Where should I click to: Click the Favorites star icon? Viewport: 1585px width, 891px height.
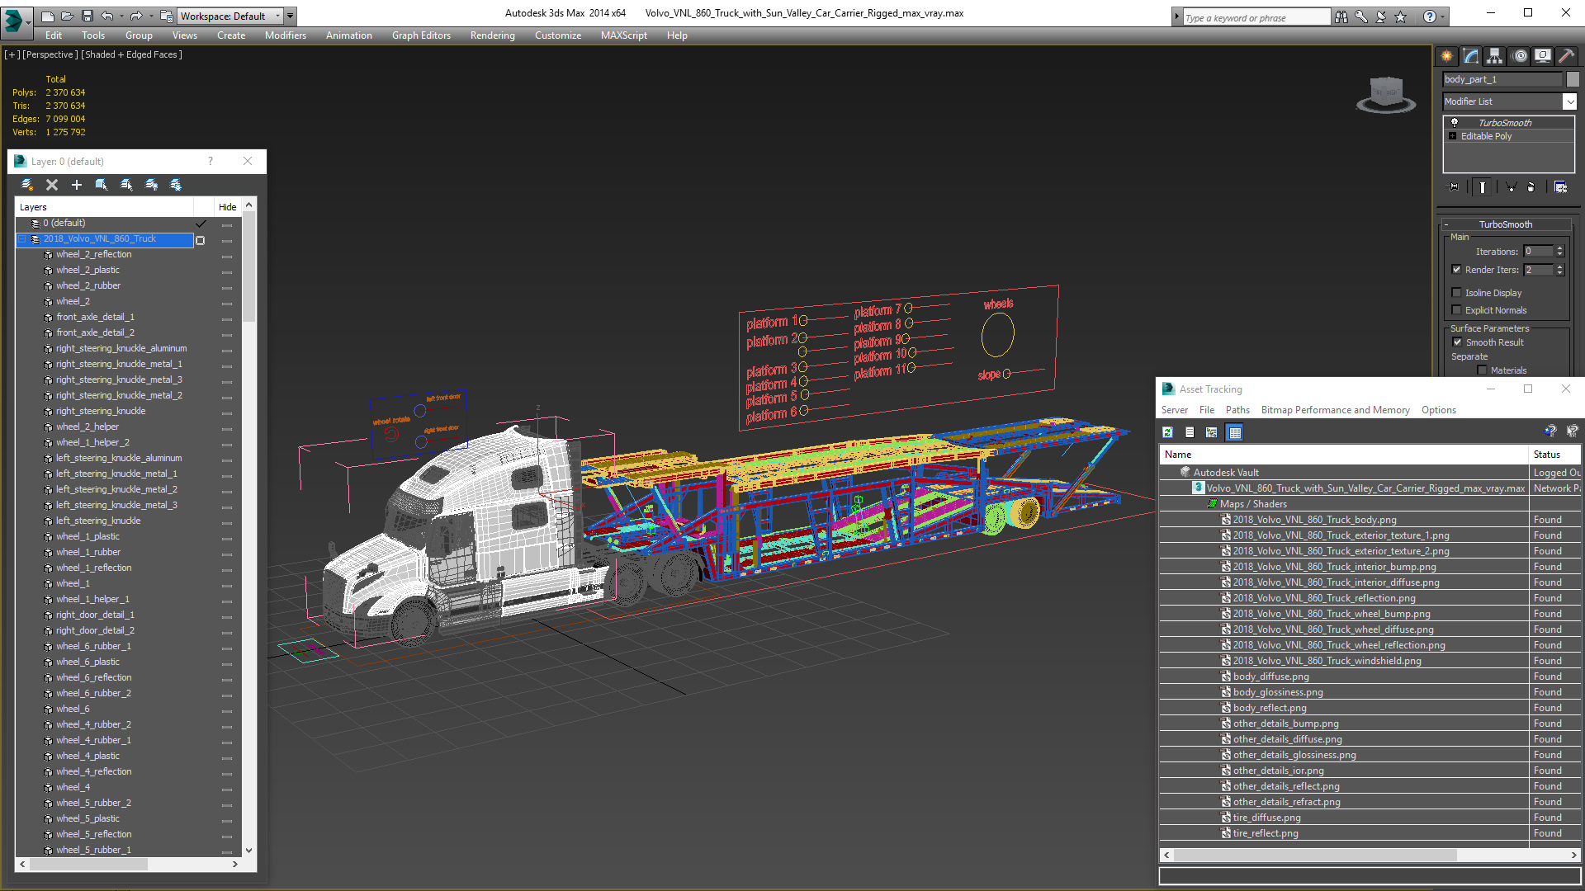1401,16
